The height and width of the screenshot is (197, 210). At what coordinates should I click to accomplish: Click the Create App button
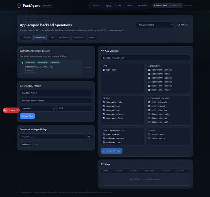coord(28,116)
